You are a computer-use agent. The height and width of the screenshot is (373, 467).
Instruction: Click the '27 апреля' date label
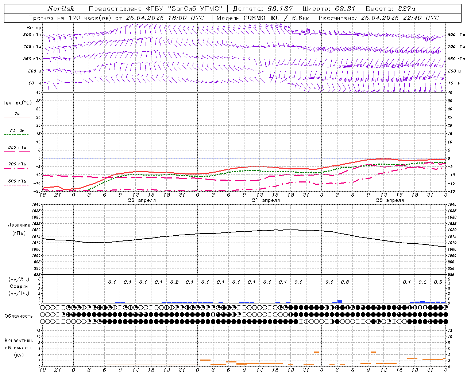(x=266, y=200)
